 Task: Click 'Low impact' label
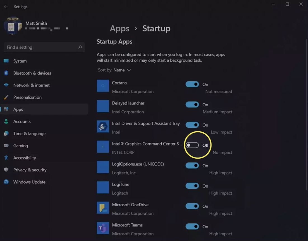tap(221, 132)
